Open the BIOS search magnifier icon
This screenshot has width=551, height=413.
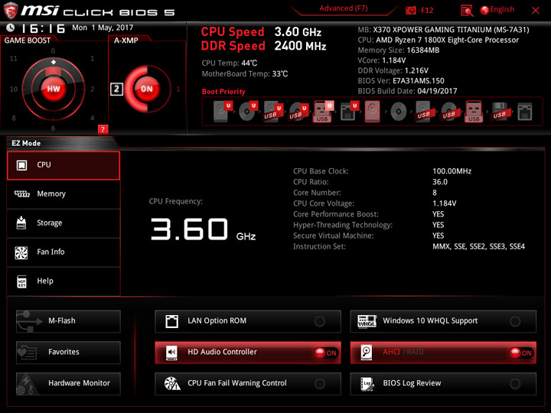pyautogui.click(x=467, y=11)
